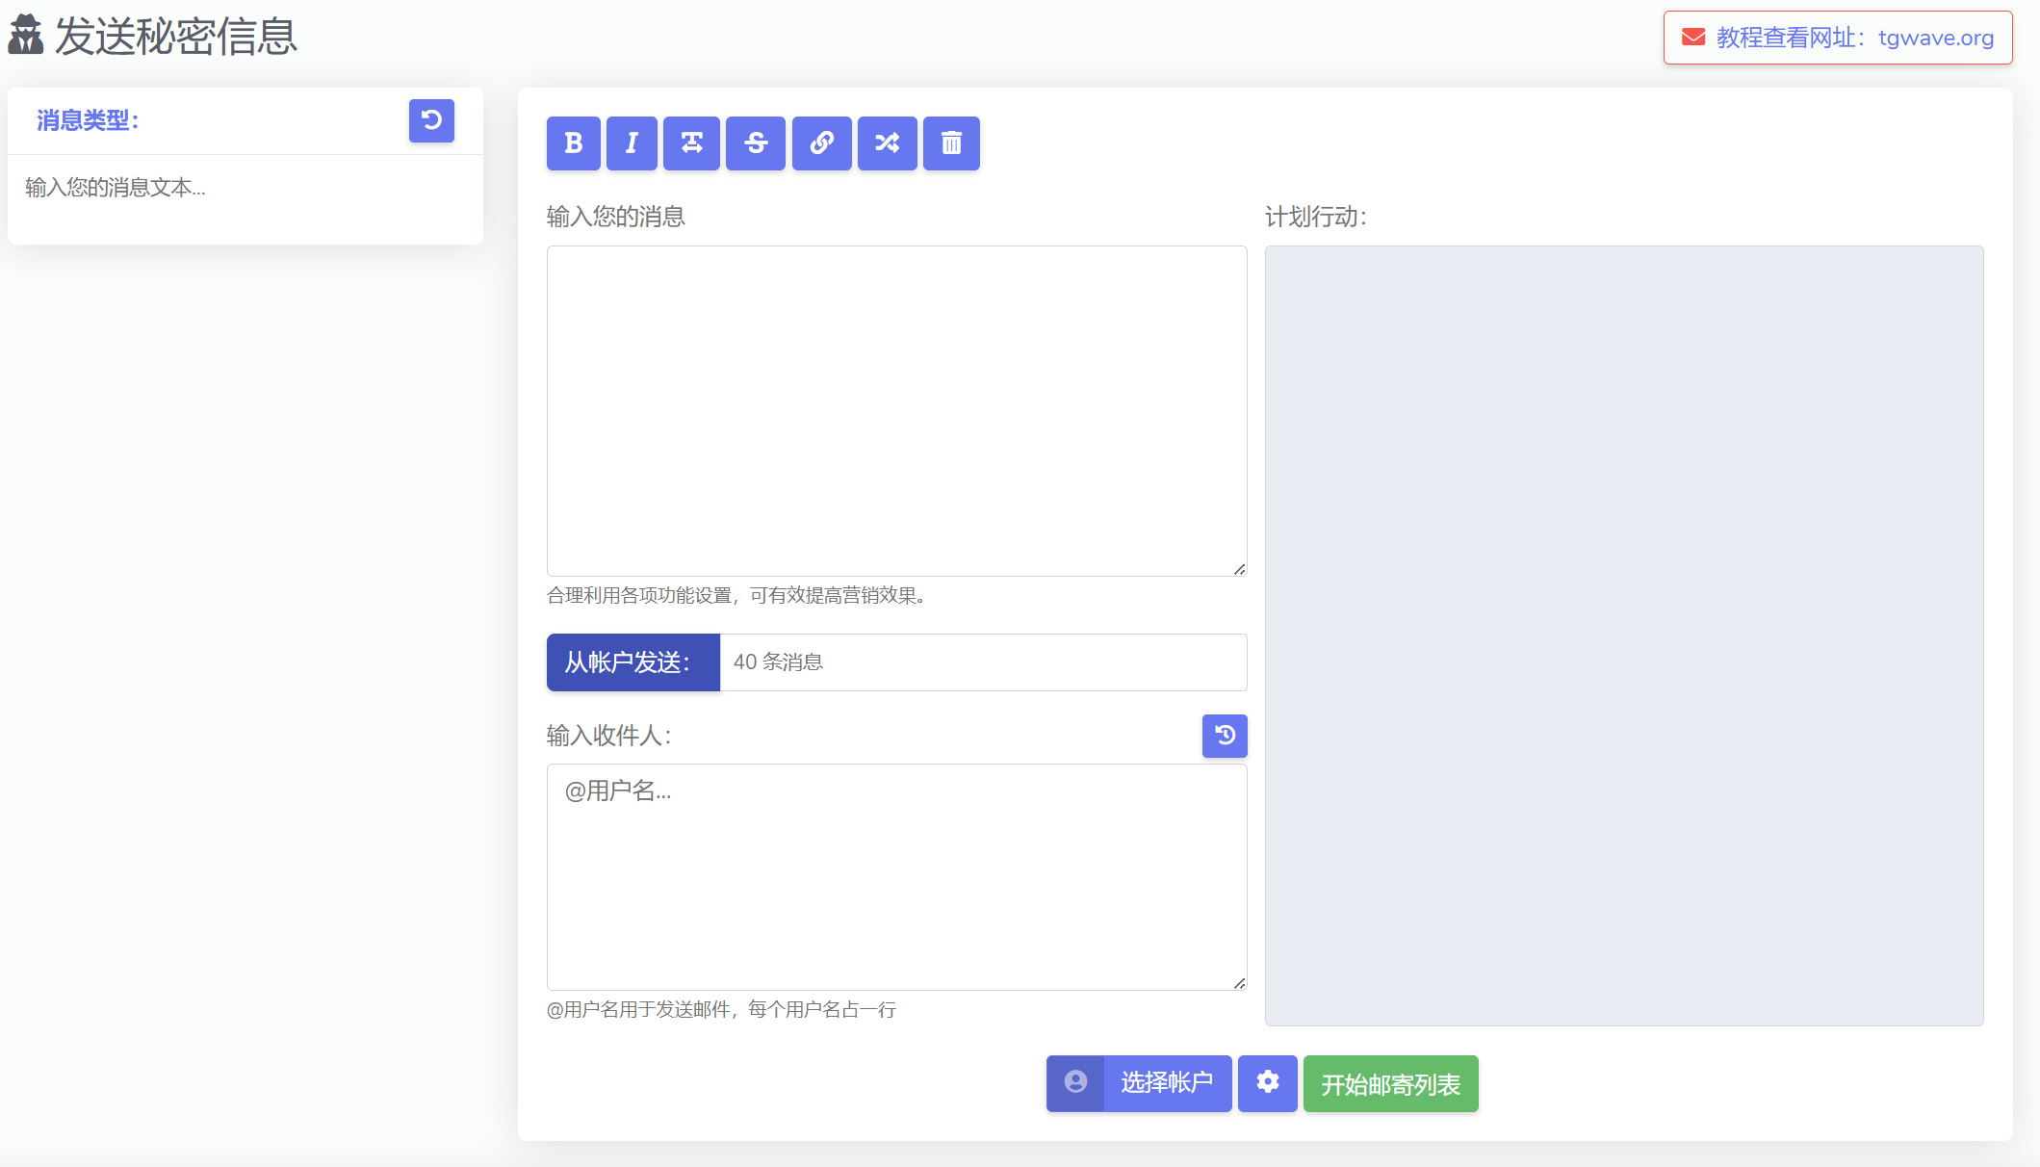Start mailing with 开始邮寄列表 button
Screen dimensions: 2040x1167
click(1390, 1083)
